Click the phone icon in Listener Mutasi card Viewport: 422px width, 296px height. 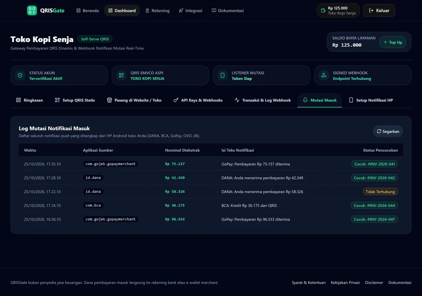coord(223,75)
